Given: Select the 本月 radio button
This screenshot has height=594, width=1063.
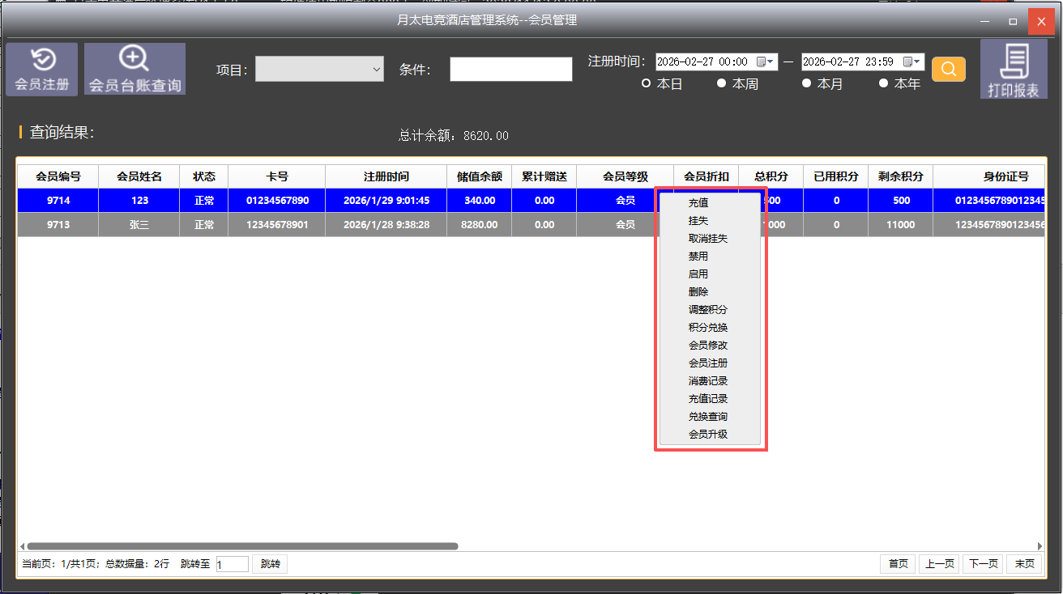Looking at the screenshot, I should (x=806, y=83).
